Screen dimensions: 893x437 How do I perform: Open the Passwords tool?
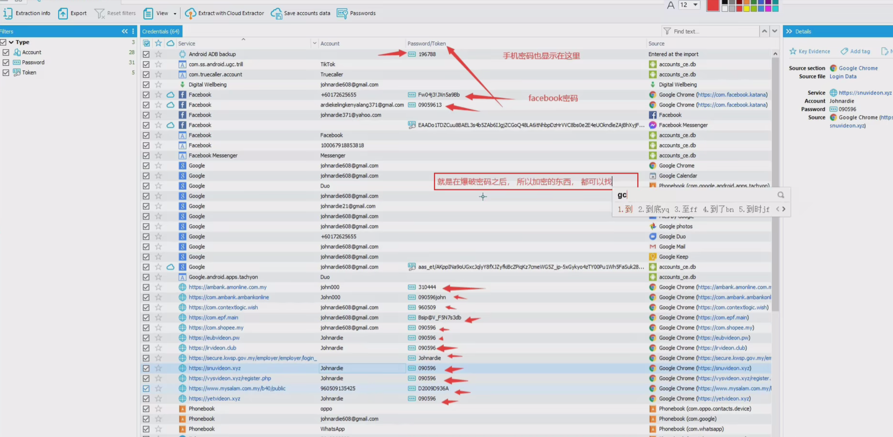356,13
